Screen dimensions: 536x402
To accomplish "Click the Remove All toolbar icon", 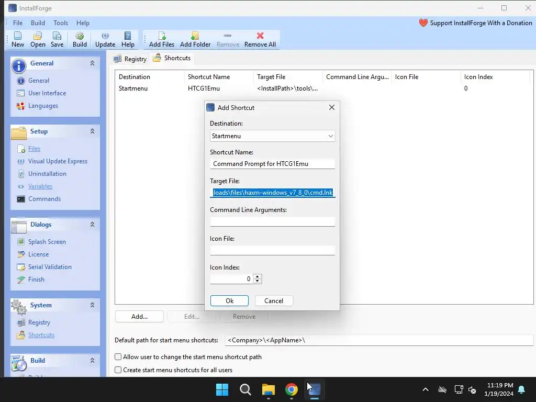I will point(260,40).
